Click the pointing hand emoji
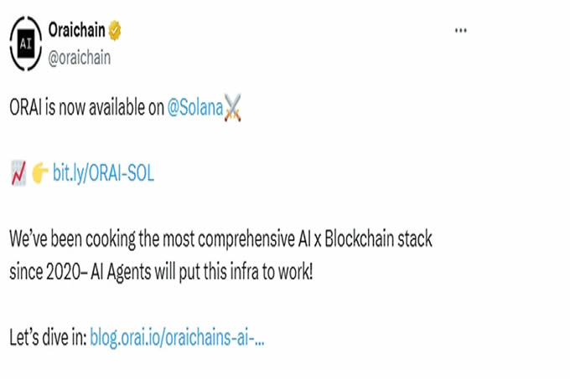Screen dimensions: 570x379 40,173
